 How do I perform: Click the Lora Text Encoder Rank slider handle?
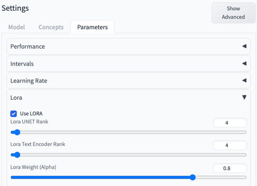pos(17,155)
